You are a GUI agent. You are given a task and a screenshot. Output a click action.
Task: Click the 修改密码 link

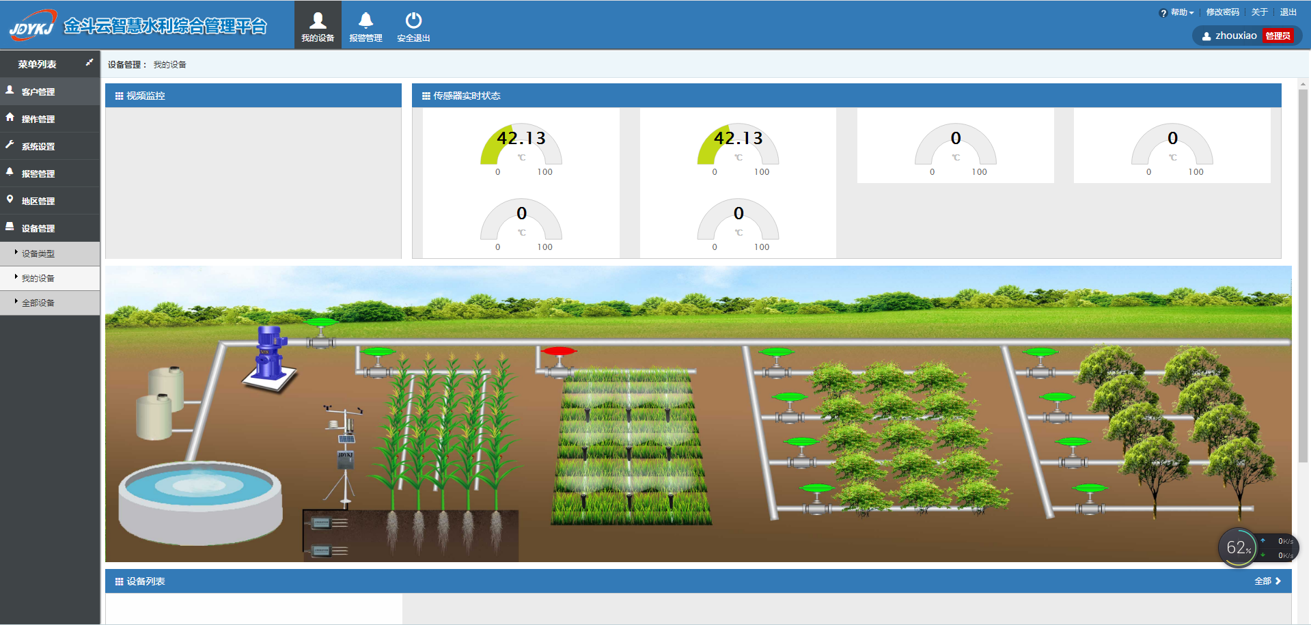coord(1222,12)
